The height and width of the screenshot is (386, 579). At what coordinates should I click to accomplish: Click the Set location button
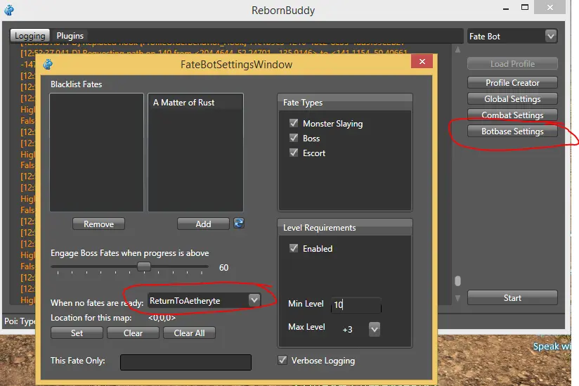click(77, 333)
